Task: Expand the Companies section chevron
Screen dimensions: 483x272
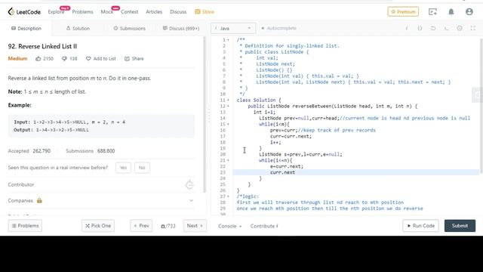Action: [x=191, y=200]
